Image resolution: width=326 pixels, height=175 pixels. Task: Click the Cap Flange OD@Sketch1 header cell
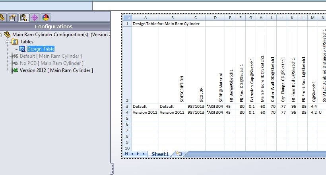click(282, 65)
